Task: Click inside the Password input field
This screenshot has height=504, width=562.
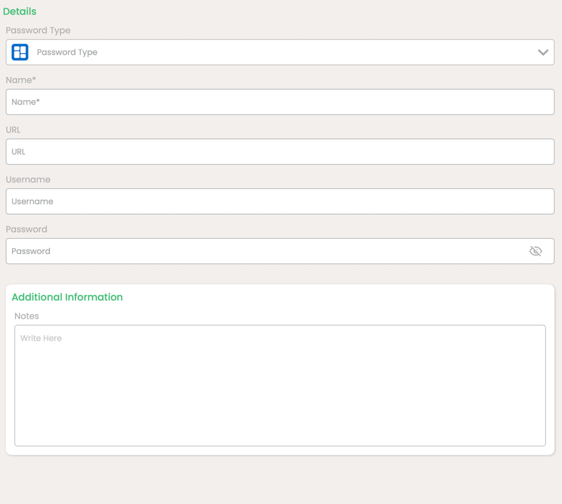Action: [280, 251]
